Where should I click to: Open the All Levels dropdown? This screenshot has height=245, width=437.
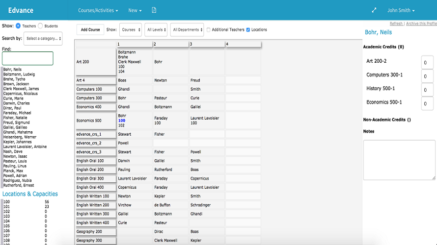pos(156,30)
